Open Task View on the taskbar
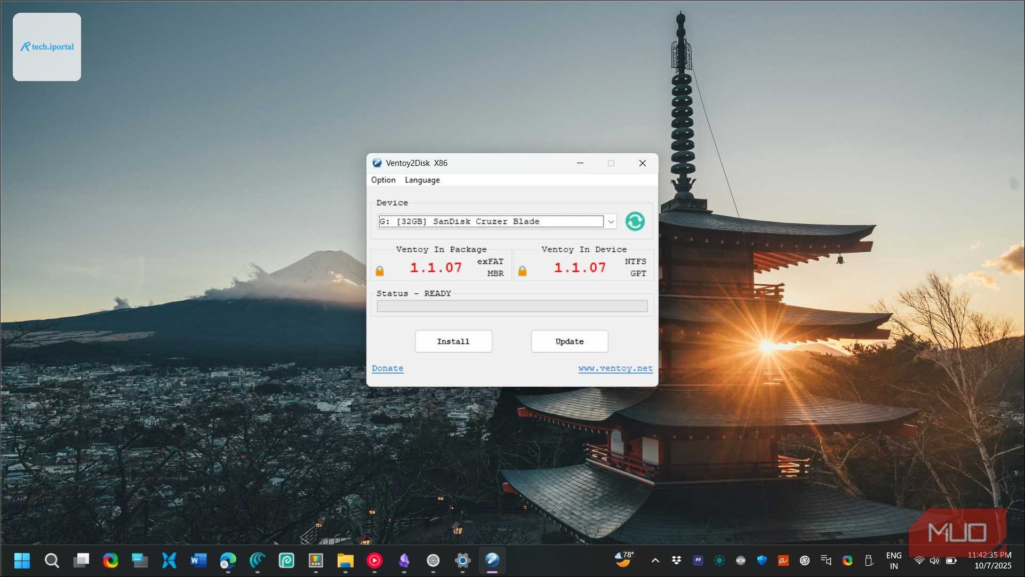 click(81, 560)
